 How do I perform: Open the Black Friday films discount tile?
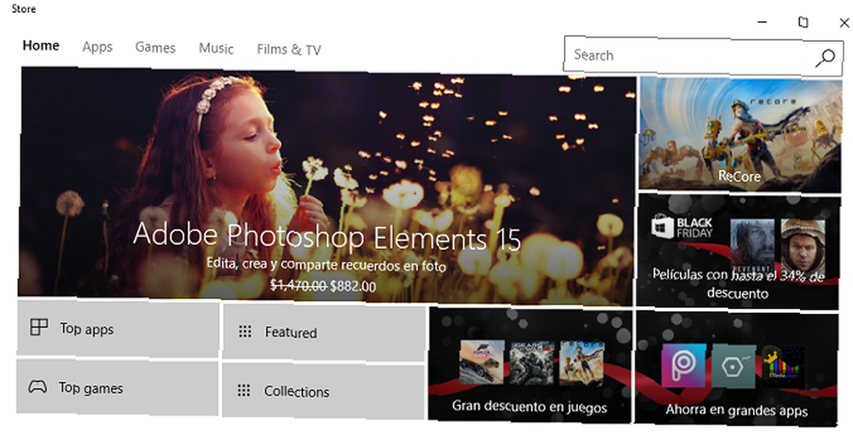[x=738, y=251]
